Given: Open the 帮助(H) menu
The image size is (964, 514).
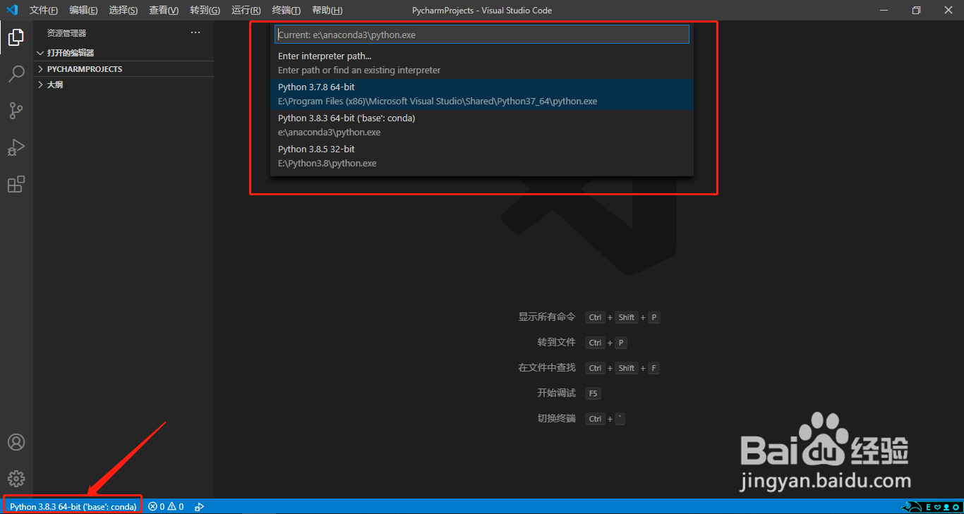Looking at the screenshot, I should click(x=327, y=11).
